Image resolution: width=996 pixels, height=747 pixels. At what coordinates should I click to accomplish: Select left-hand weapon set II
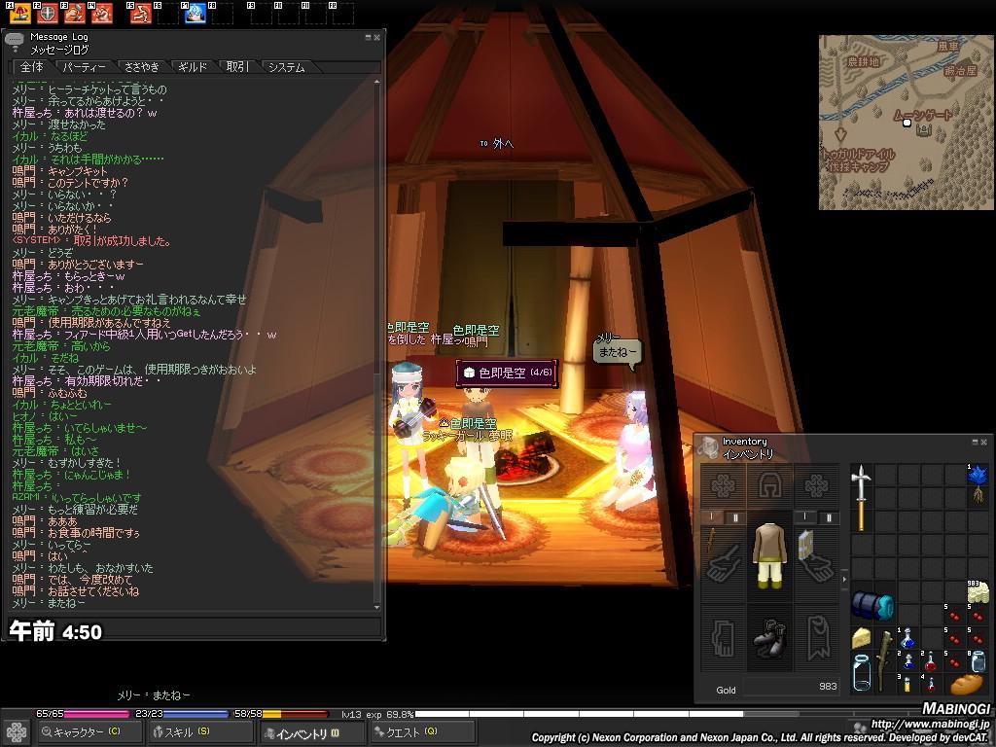[x=735, y=517]
